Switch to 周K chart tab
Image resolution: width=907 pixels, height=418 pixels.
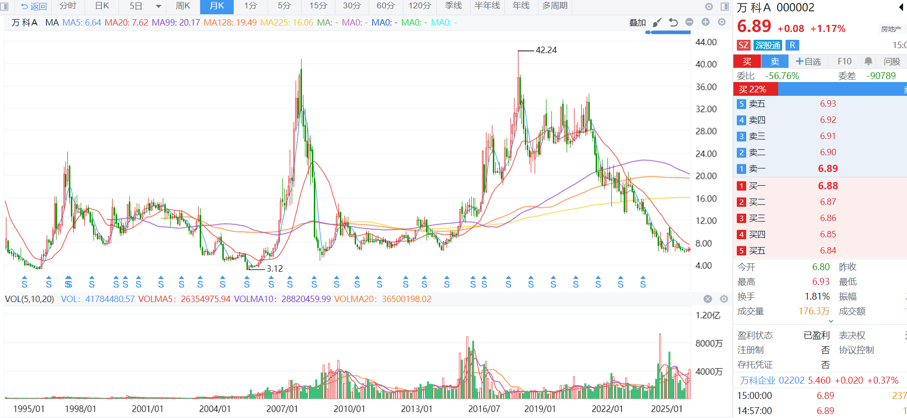[x=182, y=6]
